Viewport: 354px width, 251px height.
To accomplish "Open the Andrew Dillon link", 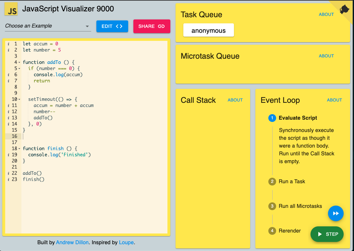I will [72, 243].
